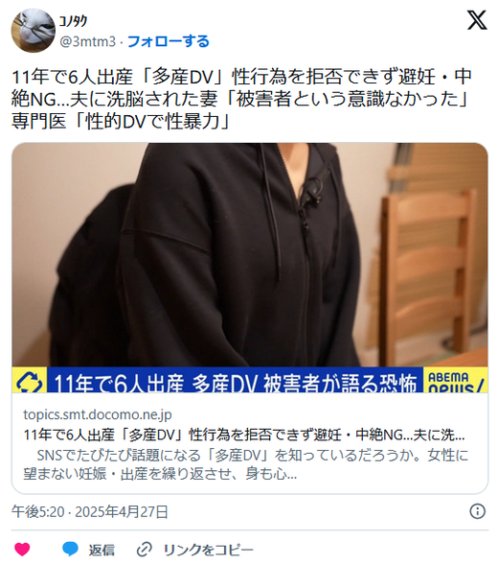498x565 pixels.
Task: Follow the account via フォローする
Action: [x=168, y=42]
